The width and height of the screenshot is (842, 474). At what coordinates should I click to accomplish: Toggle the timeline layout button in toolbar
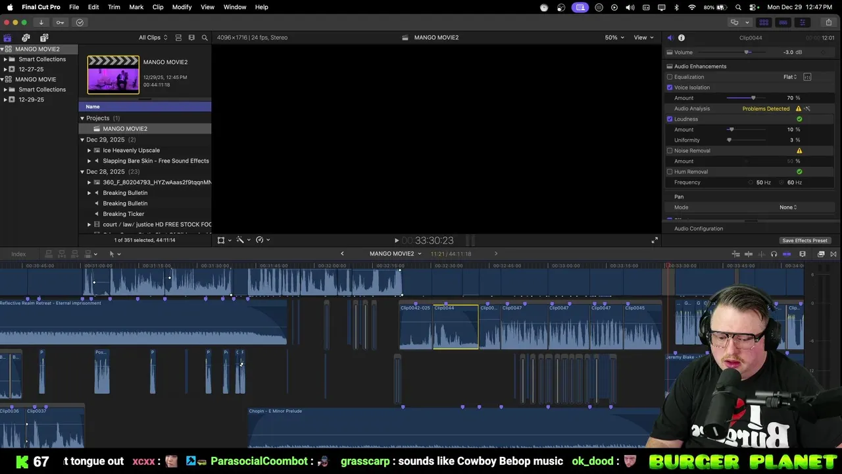click(783, 22)
